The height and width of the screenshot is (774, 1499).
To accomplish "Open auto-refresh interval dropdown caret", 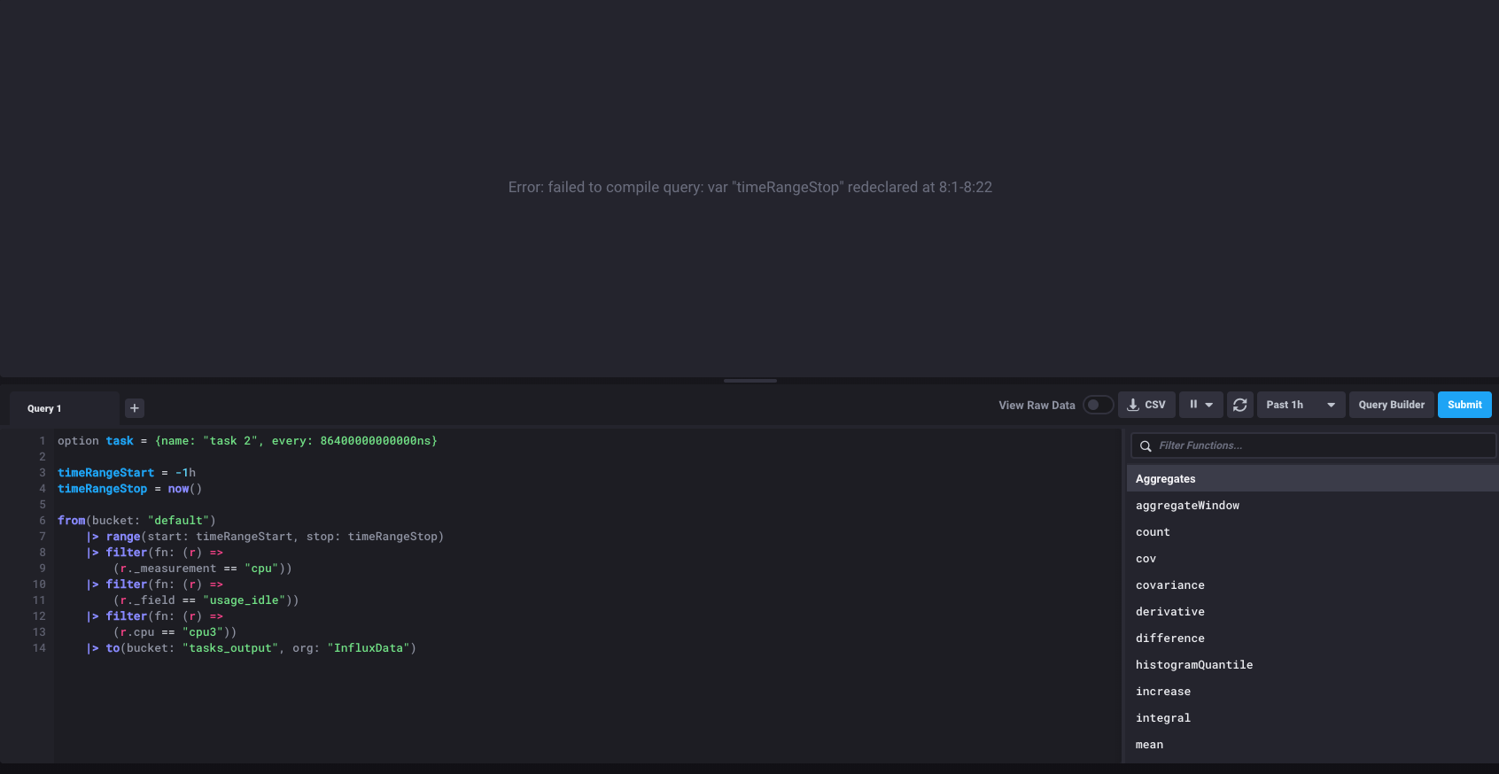I will (x=1209, y=405).
